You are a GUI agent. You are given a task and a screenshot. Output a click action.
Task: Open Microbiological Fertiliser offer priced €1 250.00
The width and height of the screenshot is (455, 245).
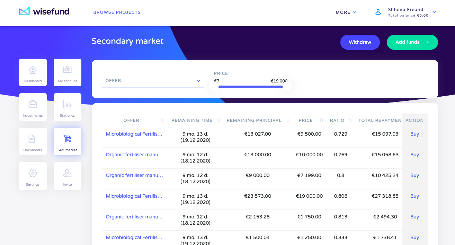(x=134, y=237)
